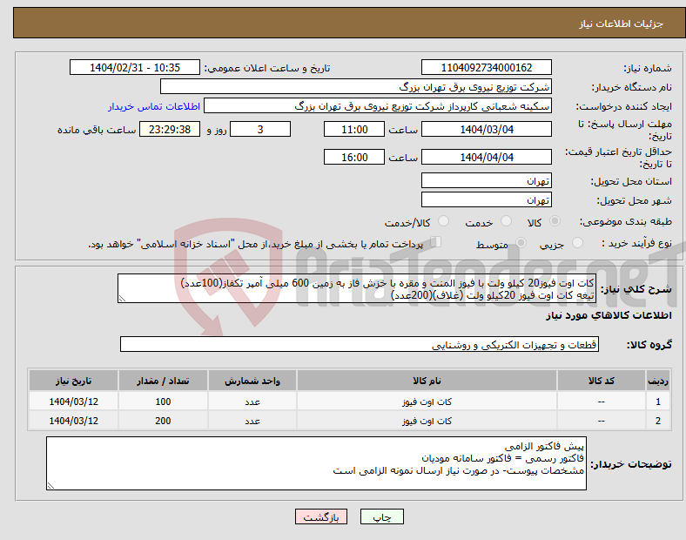Viewport: 686px width, 540px height.
Task: Click the resize handle of description textarea
Action: 122,299
